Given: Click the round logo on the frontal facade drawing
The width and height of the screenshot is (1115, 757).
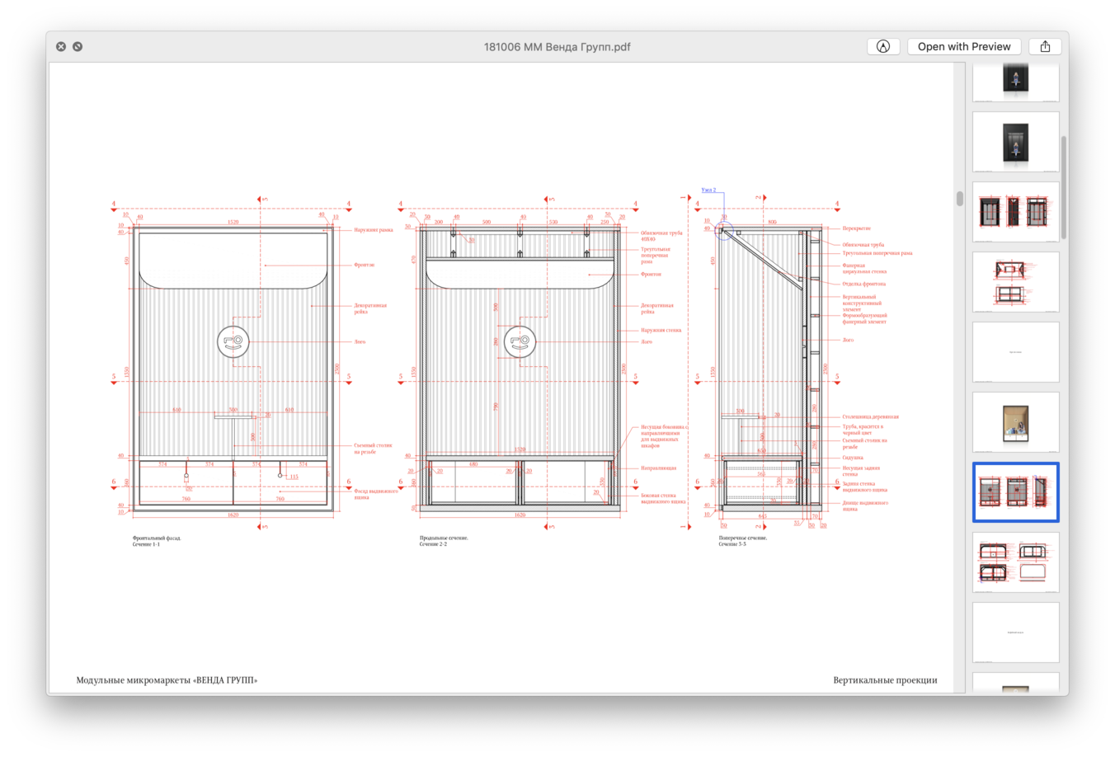Looking at the screenshot, I should point(233,341).
